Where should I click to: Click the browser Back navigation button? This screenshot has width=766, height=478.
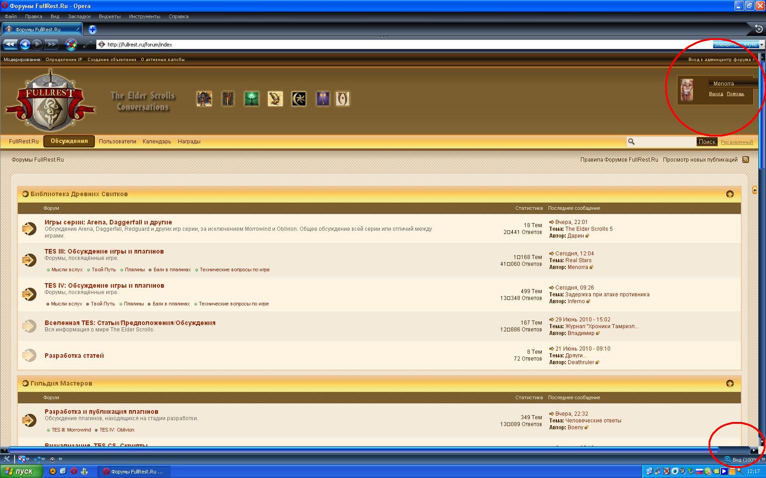25,44
